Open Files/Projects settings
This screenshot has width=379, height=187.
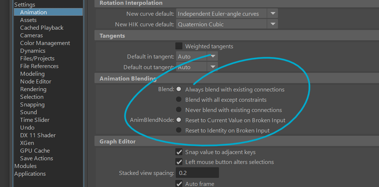click(x=37, y=59)
